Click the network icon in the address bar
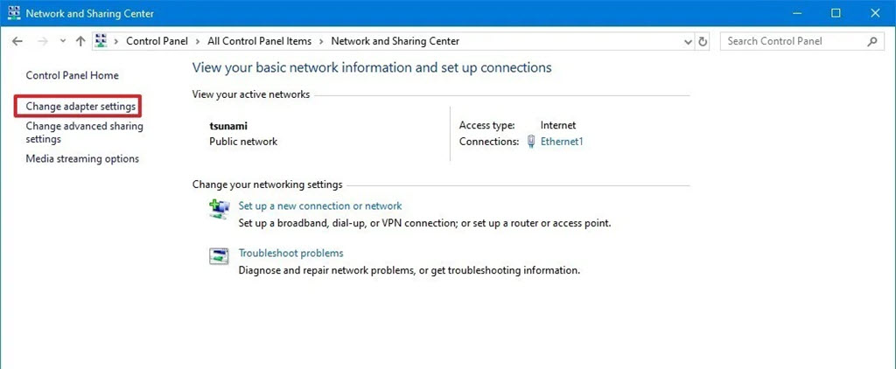The height and width of the screenshot is (369, 896). coord(101,41)
